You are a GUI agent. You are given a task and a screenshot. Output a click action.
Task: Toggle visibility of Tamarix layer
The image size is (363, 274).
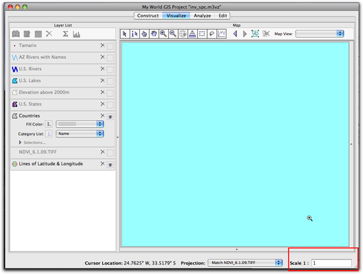[x=110, y=46]
